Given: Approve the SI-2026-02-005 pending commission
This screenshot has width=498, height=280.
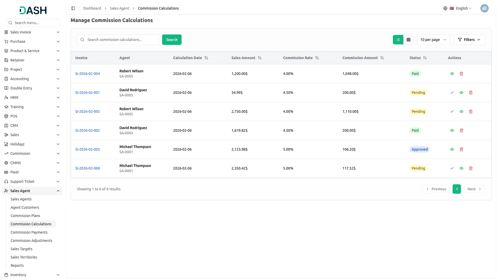Looking at the screenshot, I should click(x=452, y=111).
